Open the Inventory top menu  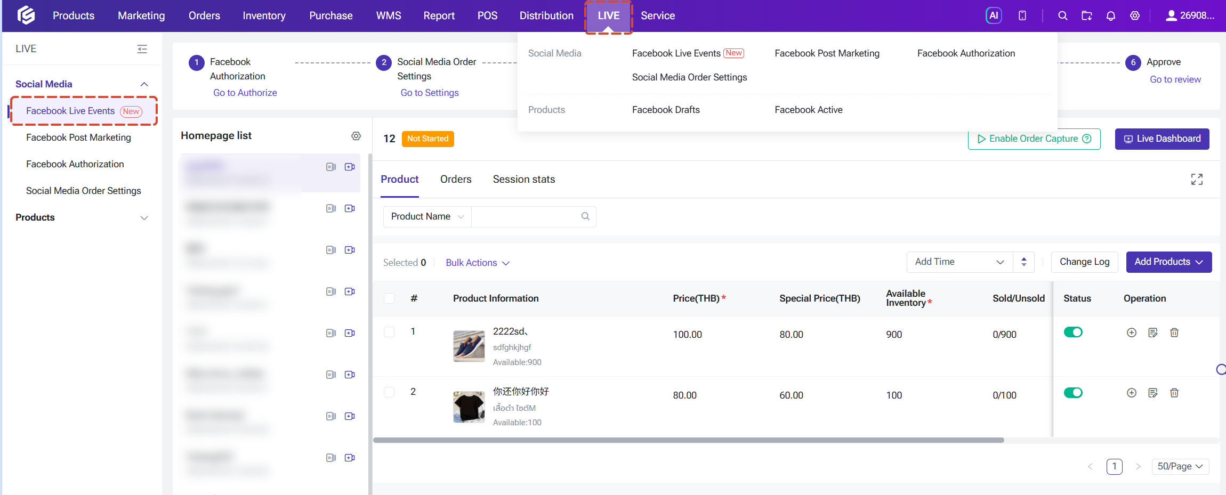pyautogui.click(x=264, y=15)
